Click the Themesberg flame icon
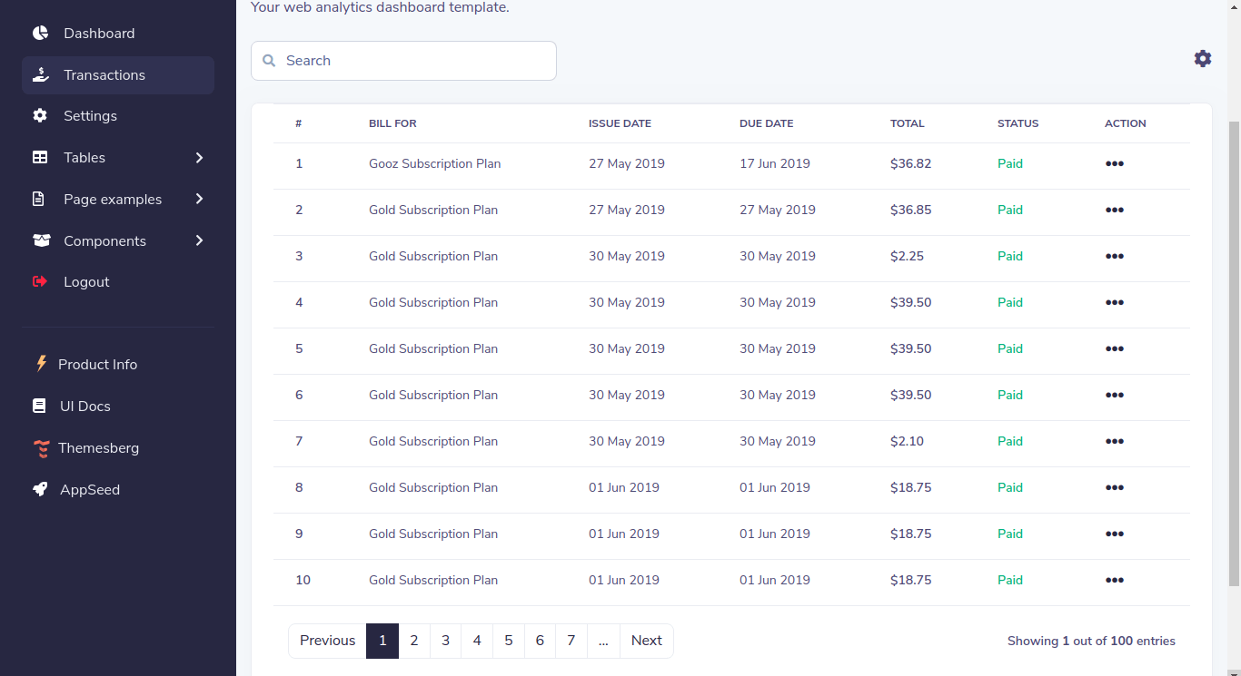This screenshot has height=676, width=1241. pyautogui.click(x=40, y=447)
